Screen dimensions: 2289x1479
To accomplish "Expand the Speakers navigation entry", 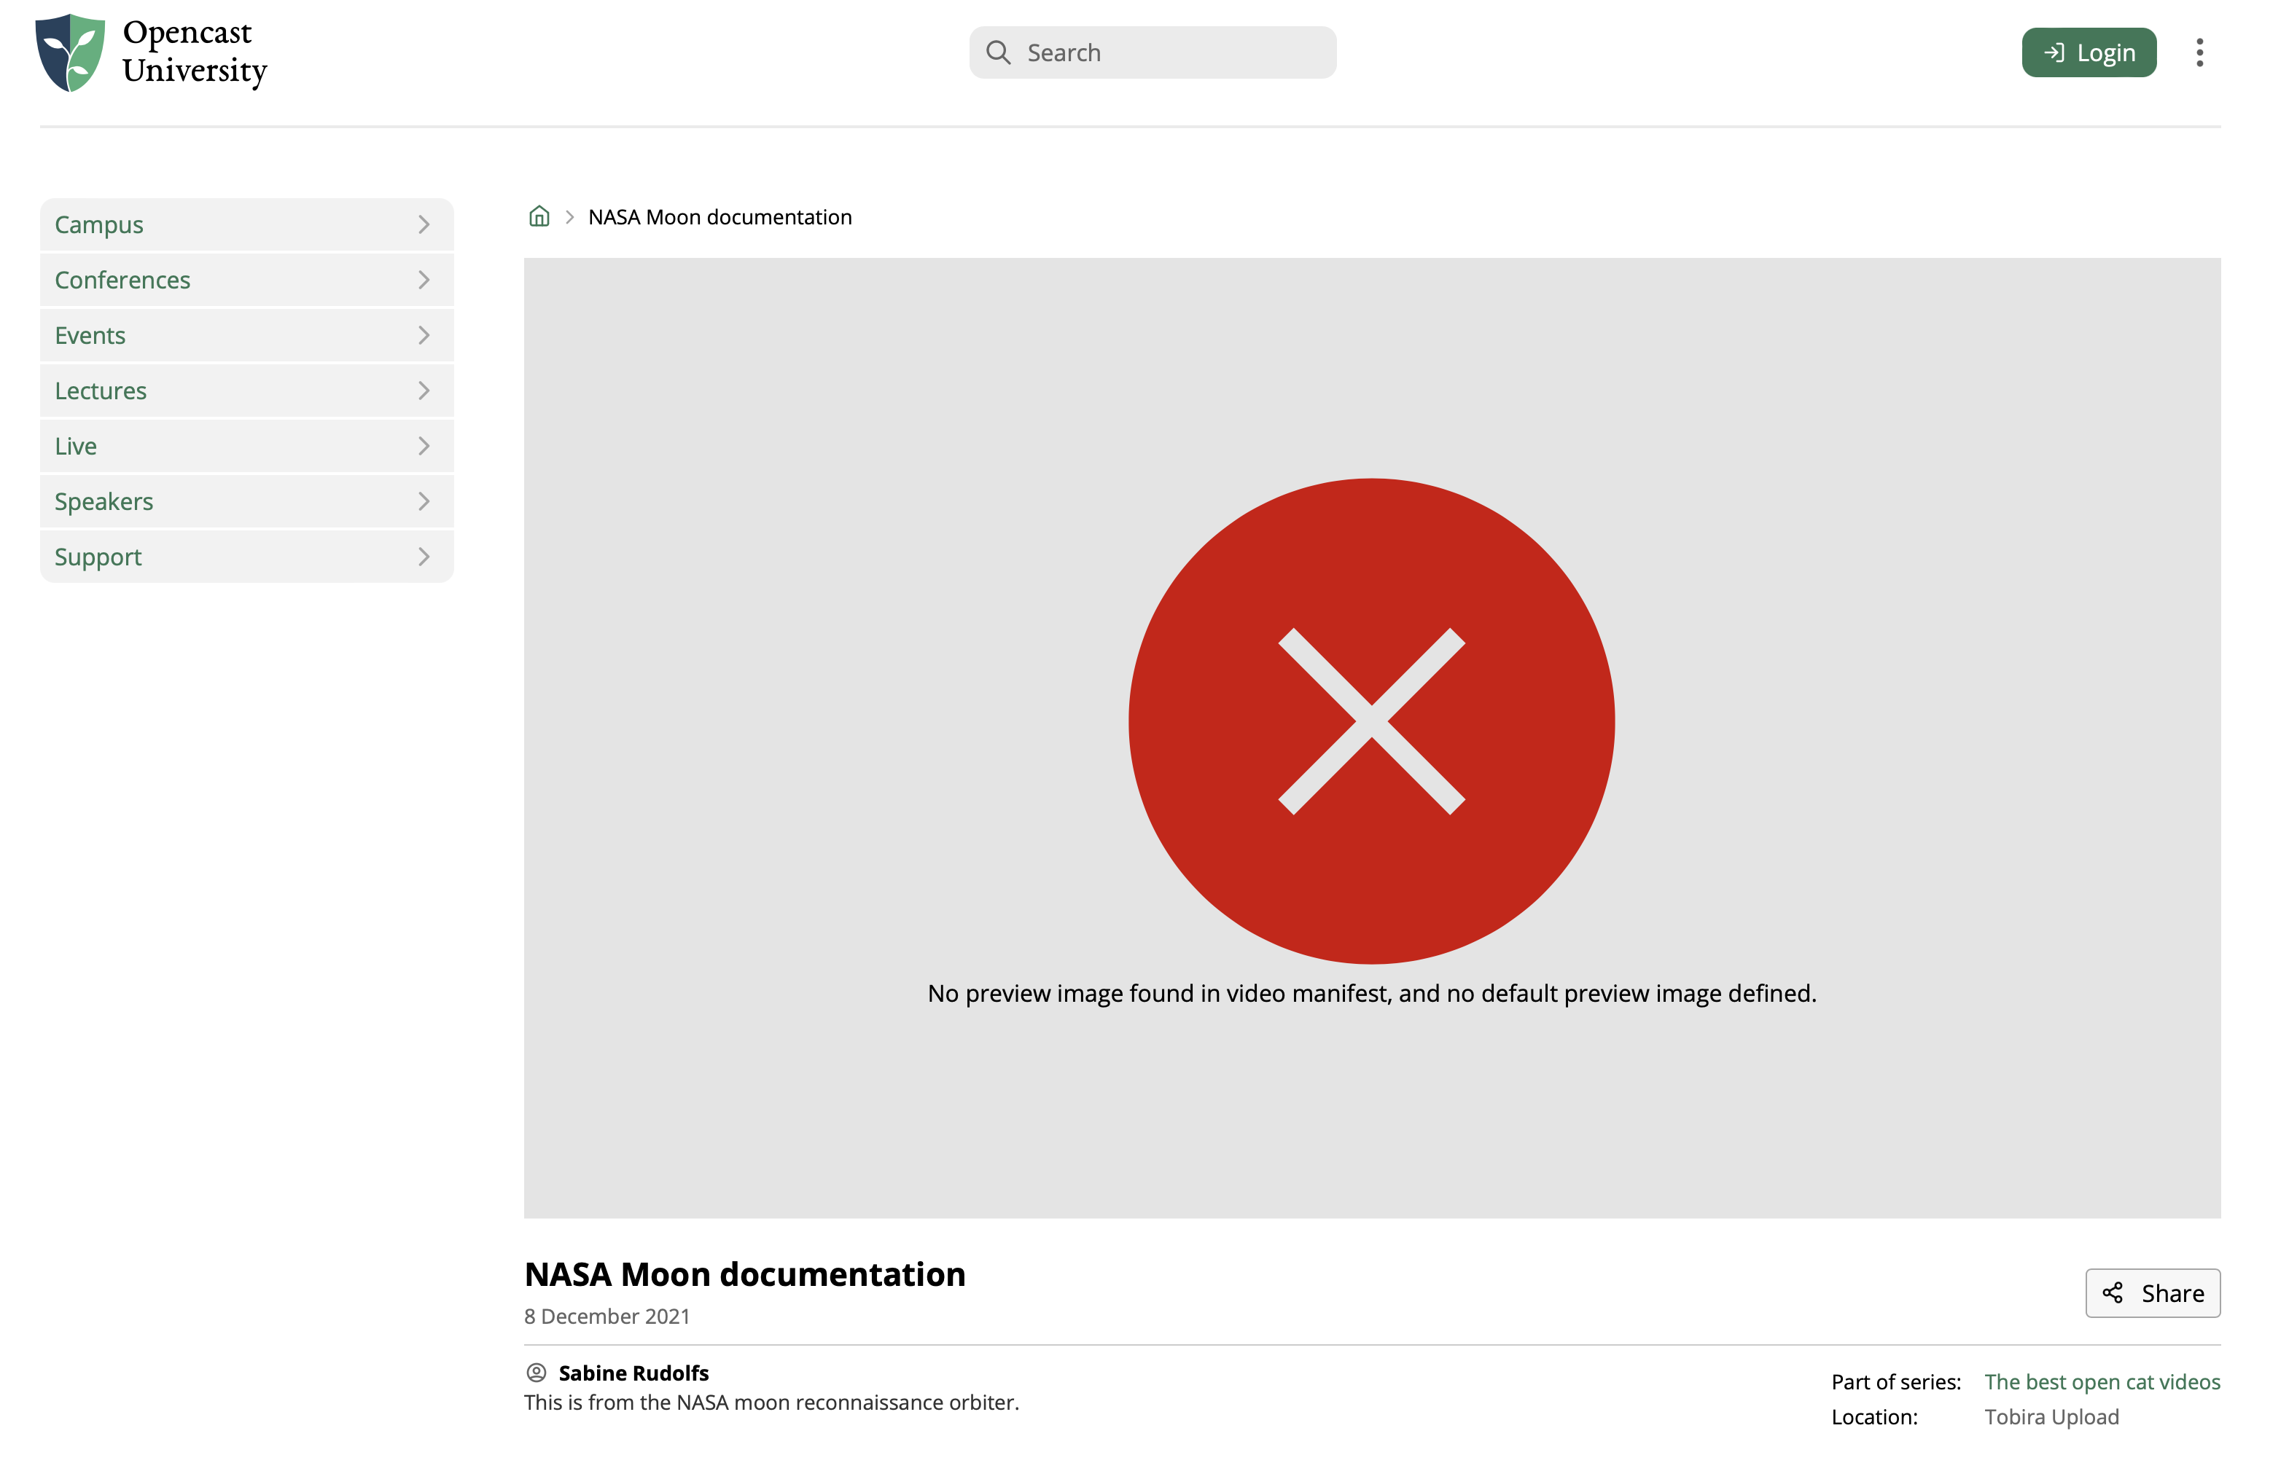I will coord(423,501).
